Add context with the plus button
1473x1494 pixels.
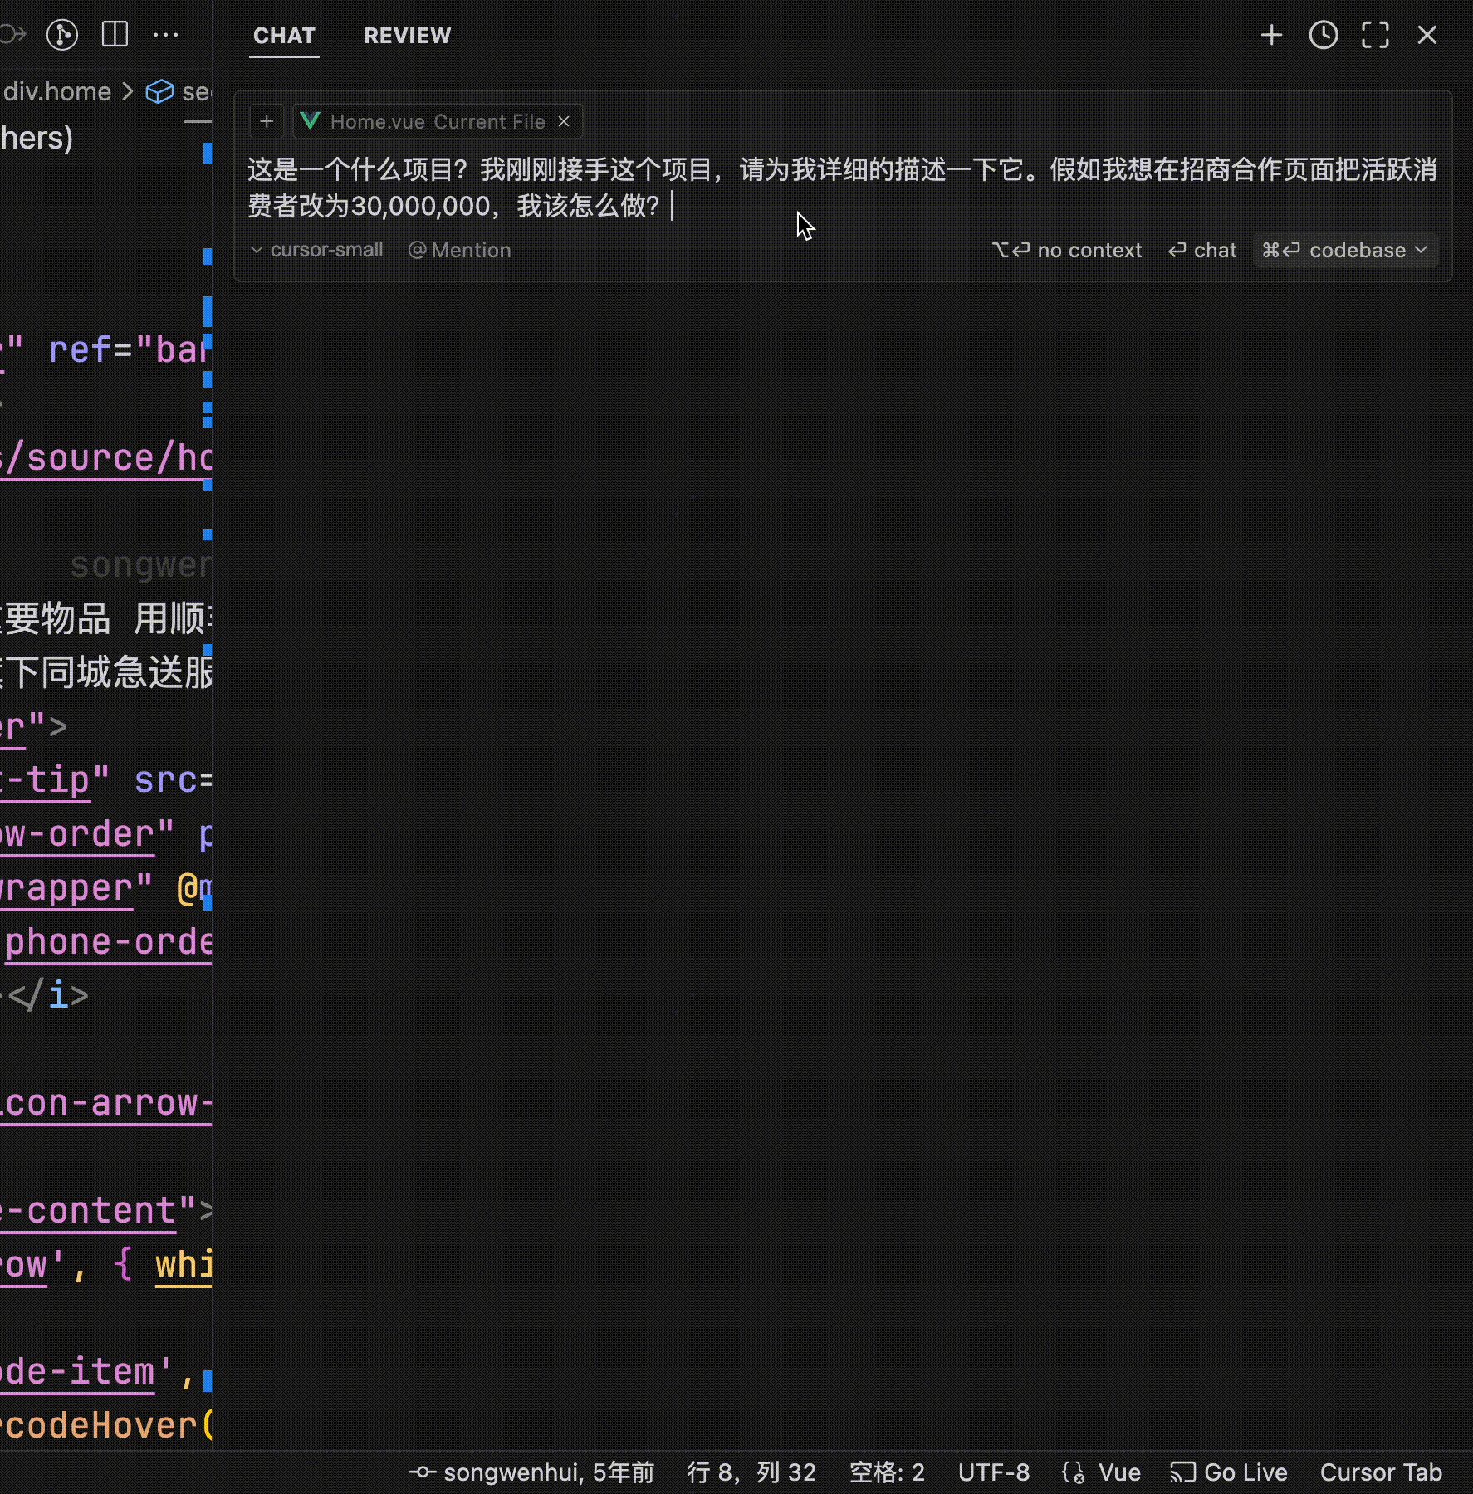(x=267, y=121)
